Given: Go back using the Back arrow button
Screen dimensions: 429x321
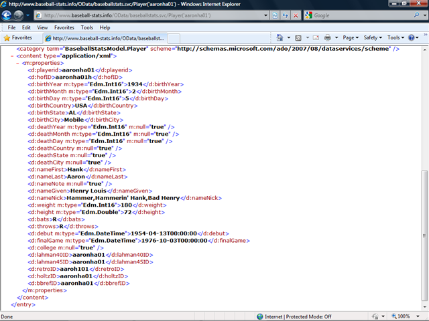Looking at the screenshot, I should (x=7, y=15).
